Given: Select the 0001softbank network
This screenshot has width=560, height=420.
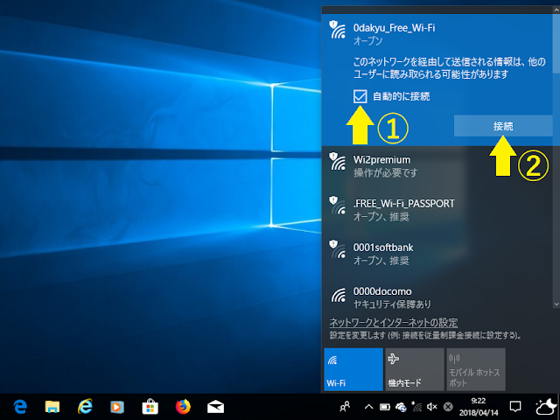Looking at the screenshot, I should point(437,254).
